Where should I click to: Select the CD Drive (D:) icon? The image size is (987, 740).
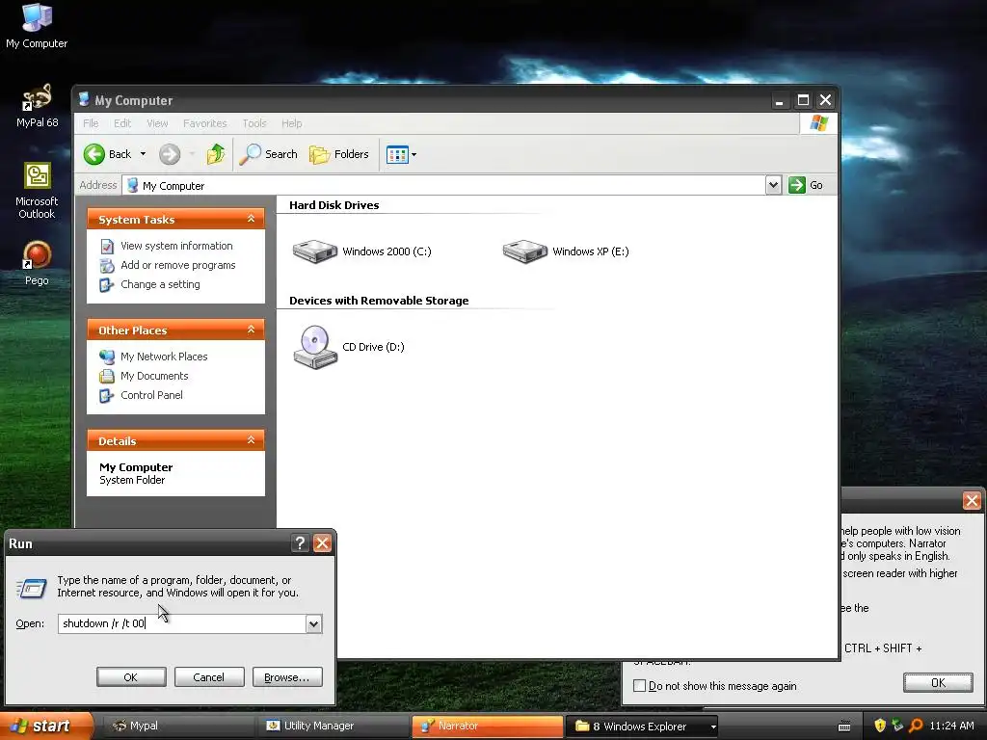(349, 347)
